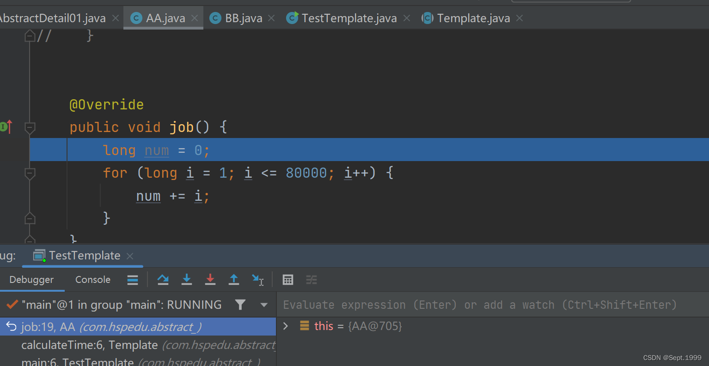
Task: Click the for loop closing fold marker
Action: pos(30,218)
